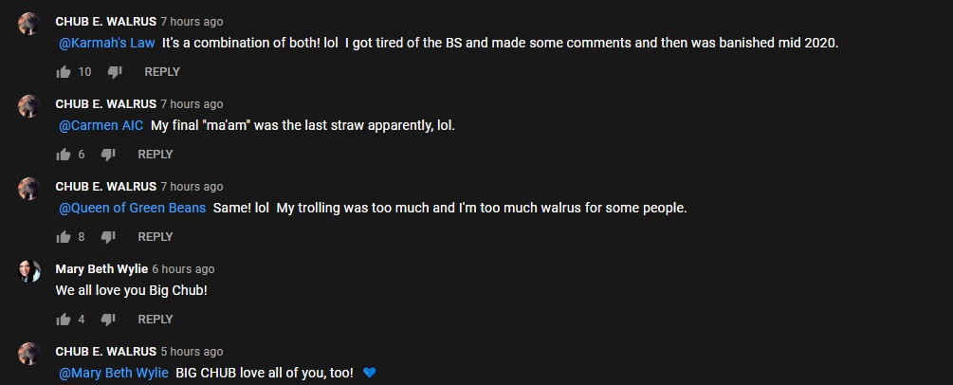The width and height of the screenshot is (953, 385).
Task: Open the "5 hours ago" timestamp link
Action: point(192,352)
